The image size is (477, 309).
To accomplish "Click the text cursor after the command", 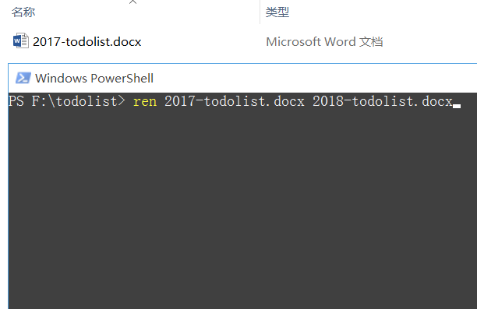I will point(457,106).
